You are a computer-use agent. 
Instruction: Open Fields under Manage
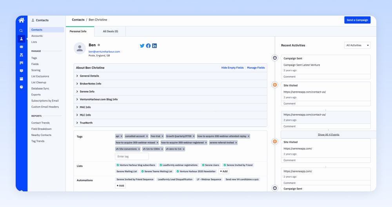35,64
